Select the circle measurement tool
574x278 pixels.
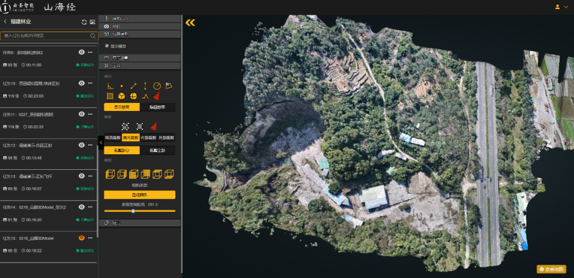tap(157, 86)
